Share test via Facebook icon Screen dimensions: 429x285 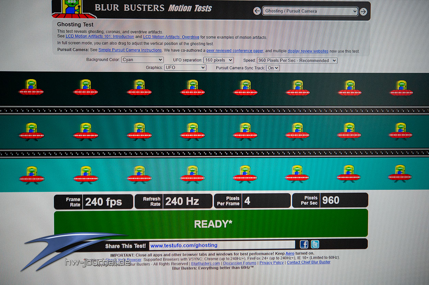[x=304, y=244]
